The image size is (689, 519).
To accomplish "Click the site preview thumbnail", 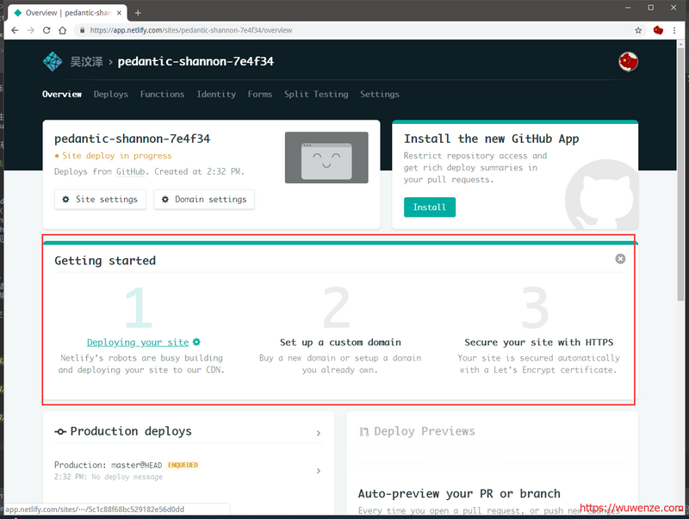I will click(x=326, y=158).
